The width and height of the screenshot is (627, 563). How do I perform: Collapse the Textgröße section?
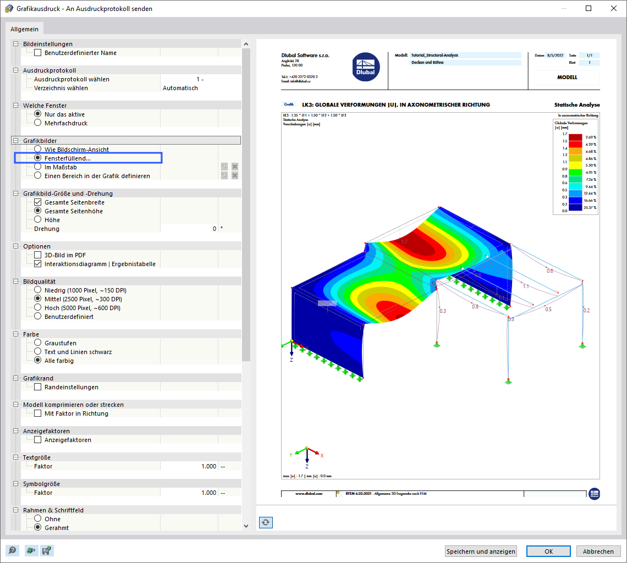pyautogui.click(x=15, y=457)
